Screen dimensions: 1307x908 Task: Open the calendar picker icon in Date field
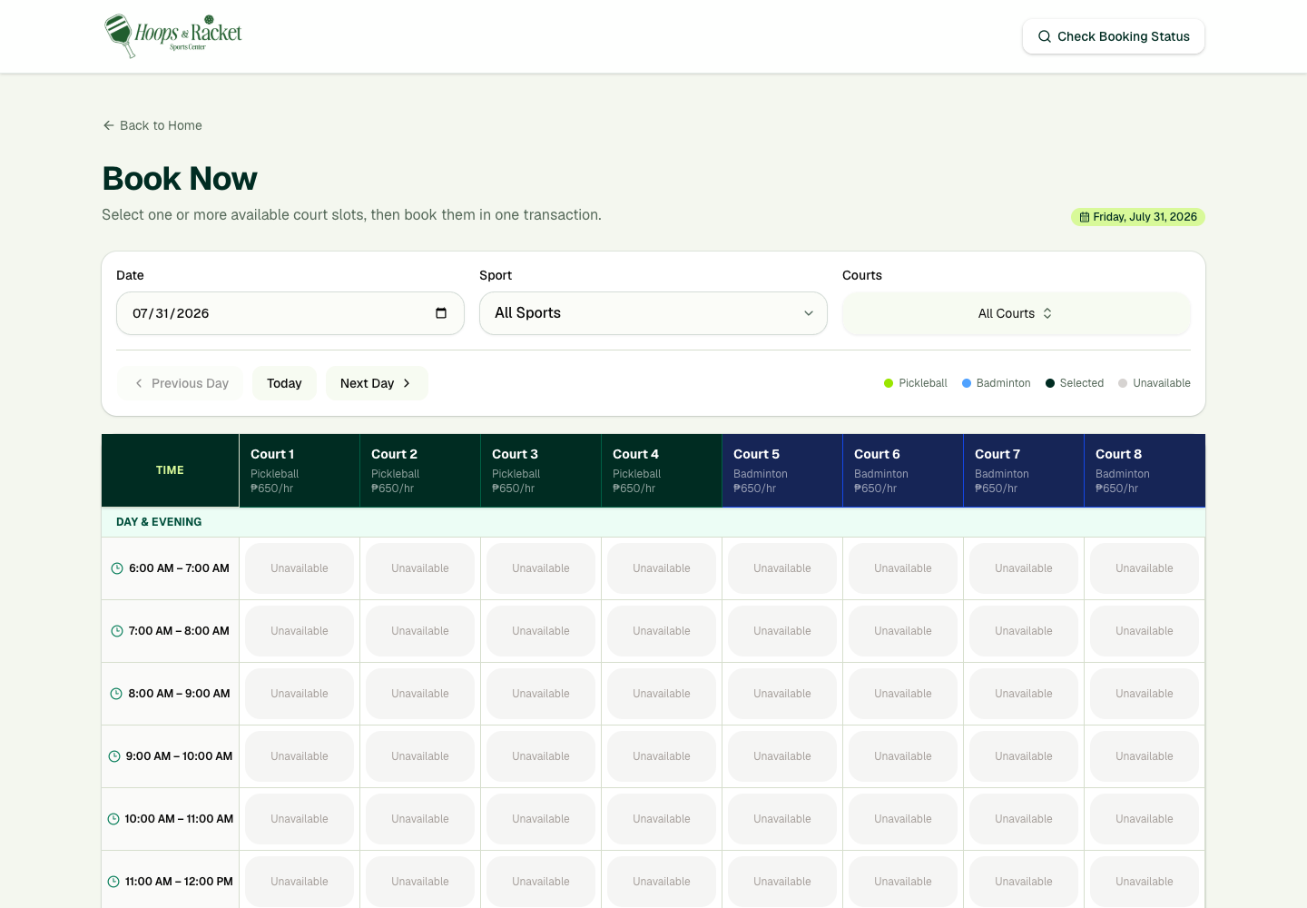441,313
